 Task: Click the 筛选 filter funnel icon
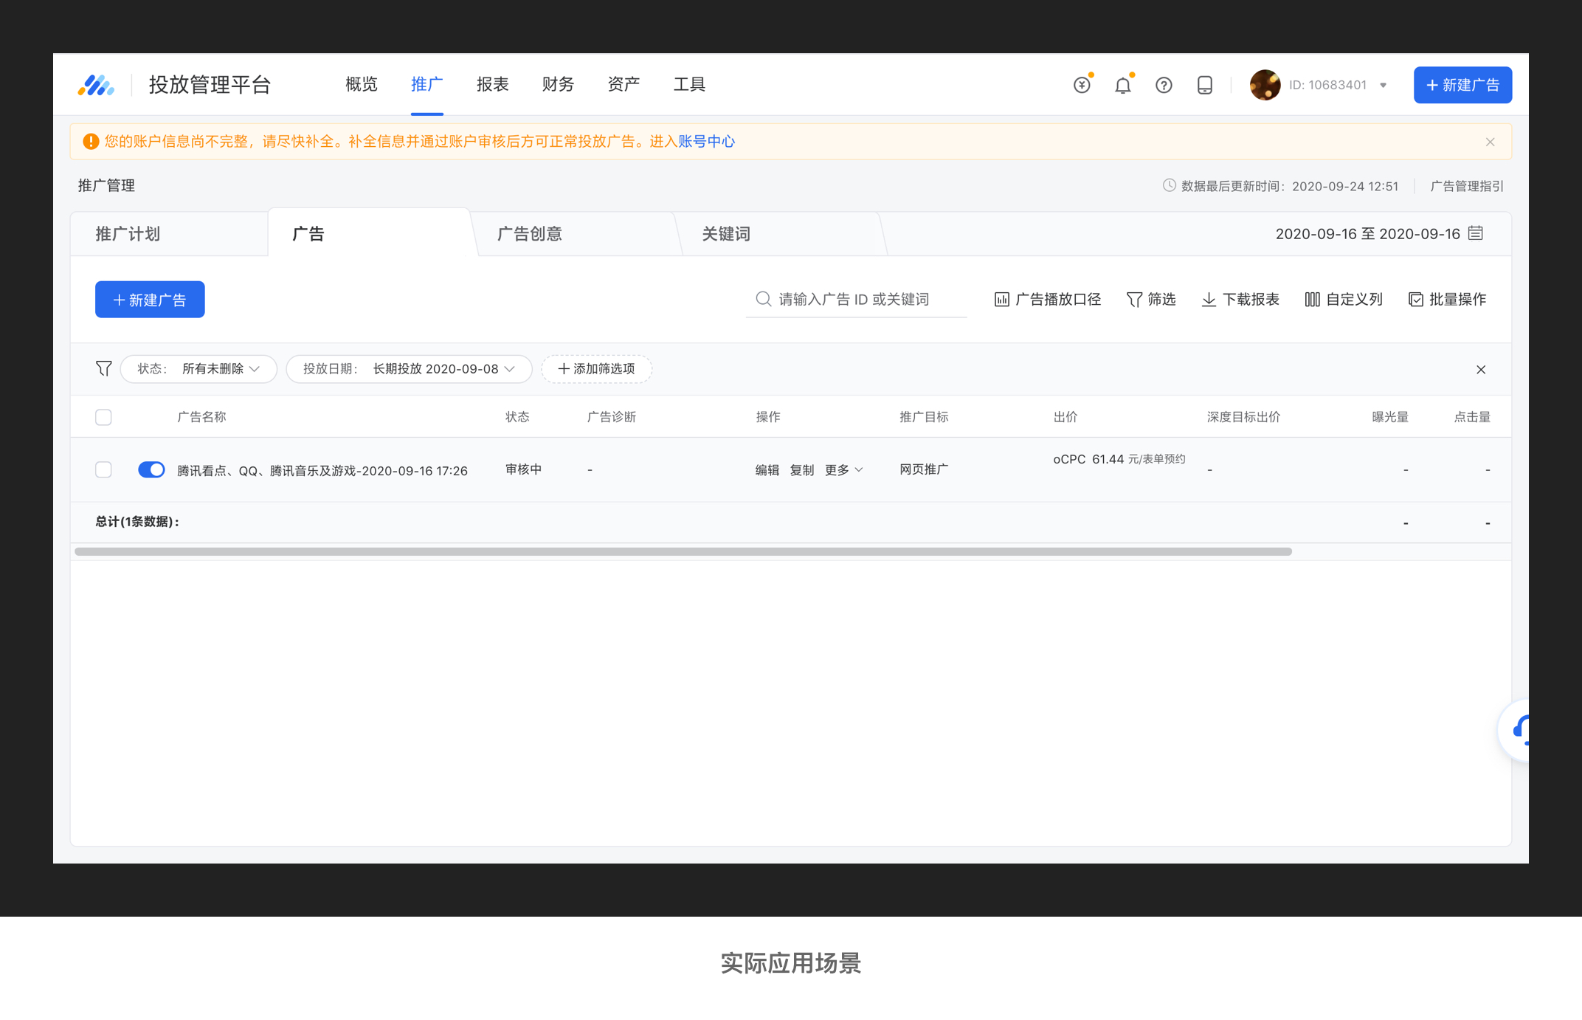coord(1134,299)
